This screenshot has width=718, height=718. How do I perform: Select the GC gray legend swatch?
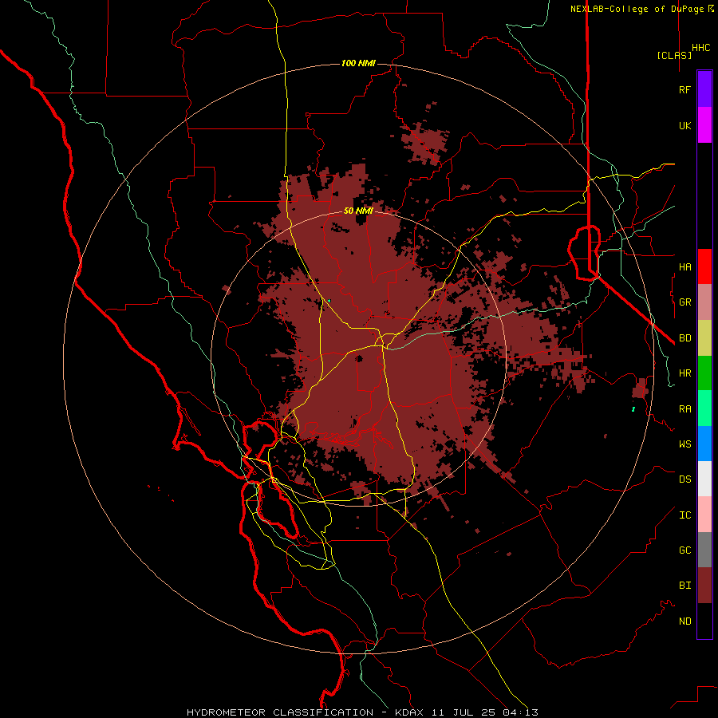[704, 550]
